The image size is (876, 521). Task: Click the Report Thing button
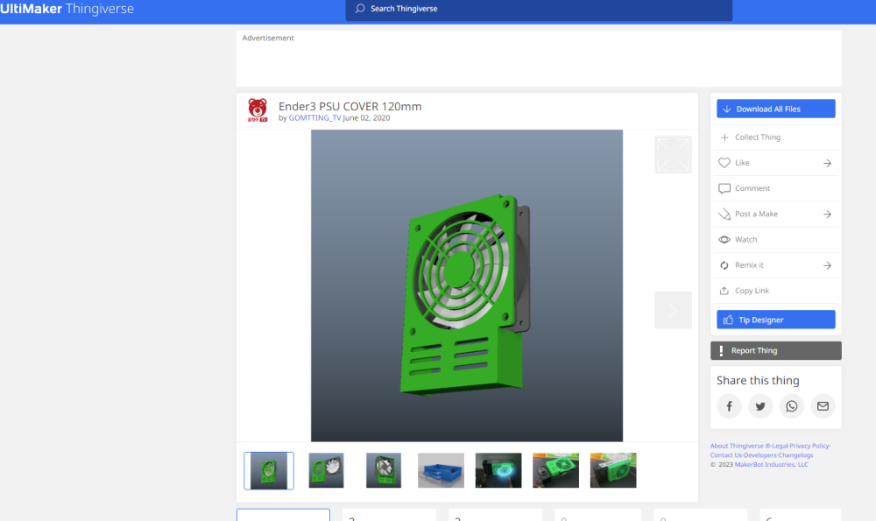[776, 350]
